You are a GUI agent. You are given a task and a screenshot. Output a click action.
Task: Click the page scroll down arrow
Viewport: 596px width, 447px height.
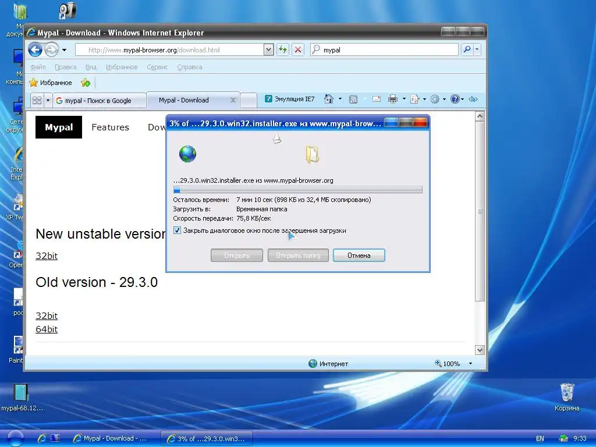tap(480, 350)
